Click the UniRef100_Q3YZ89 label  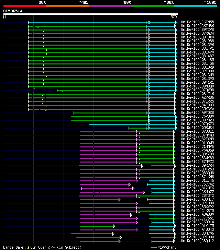coord(197,154)
